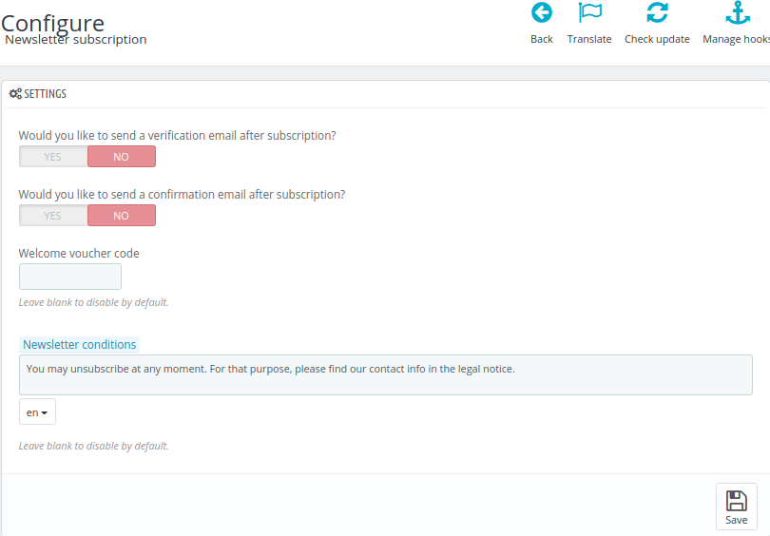Click the Back arrow icon

(x=542, y=12)
